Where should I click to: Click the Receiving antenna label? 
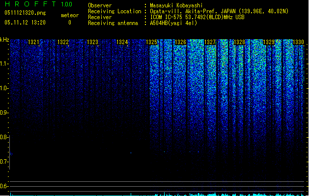coord(113,23)
